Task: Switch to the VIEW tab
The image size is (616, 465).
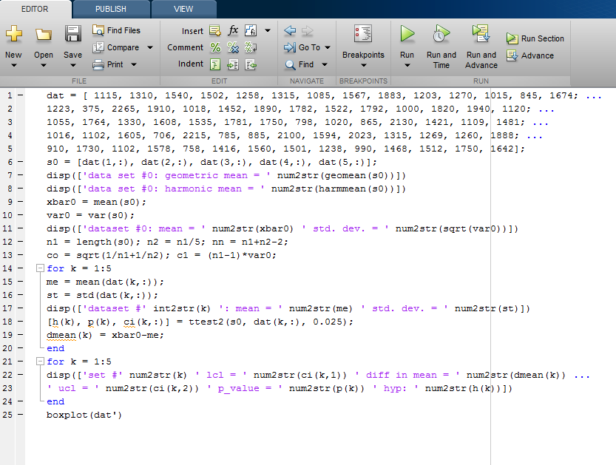Action: pos(183,9)
